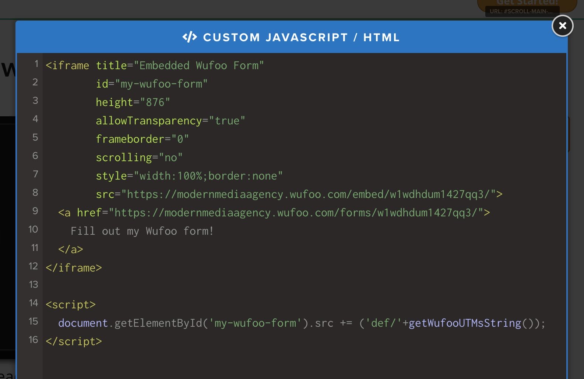The width and height of the screenshot is (584, 379).
Task: Click the height="876" attribute line
Action: [x=133, y=102]
